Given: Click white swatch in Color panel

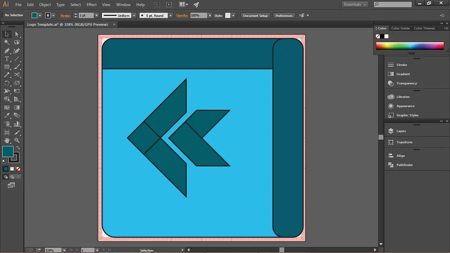Looking at the screenshot, I should coord(386,36).
